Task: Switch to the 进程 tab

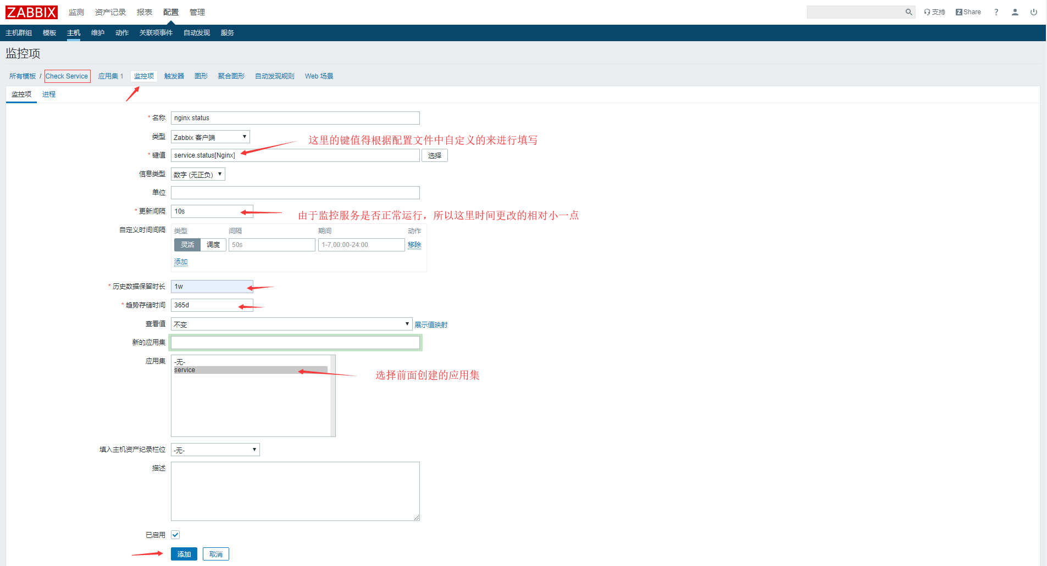Action: click(49, 94)
